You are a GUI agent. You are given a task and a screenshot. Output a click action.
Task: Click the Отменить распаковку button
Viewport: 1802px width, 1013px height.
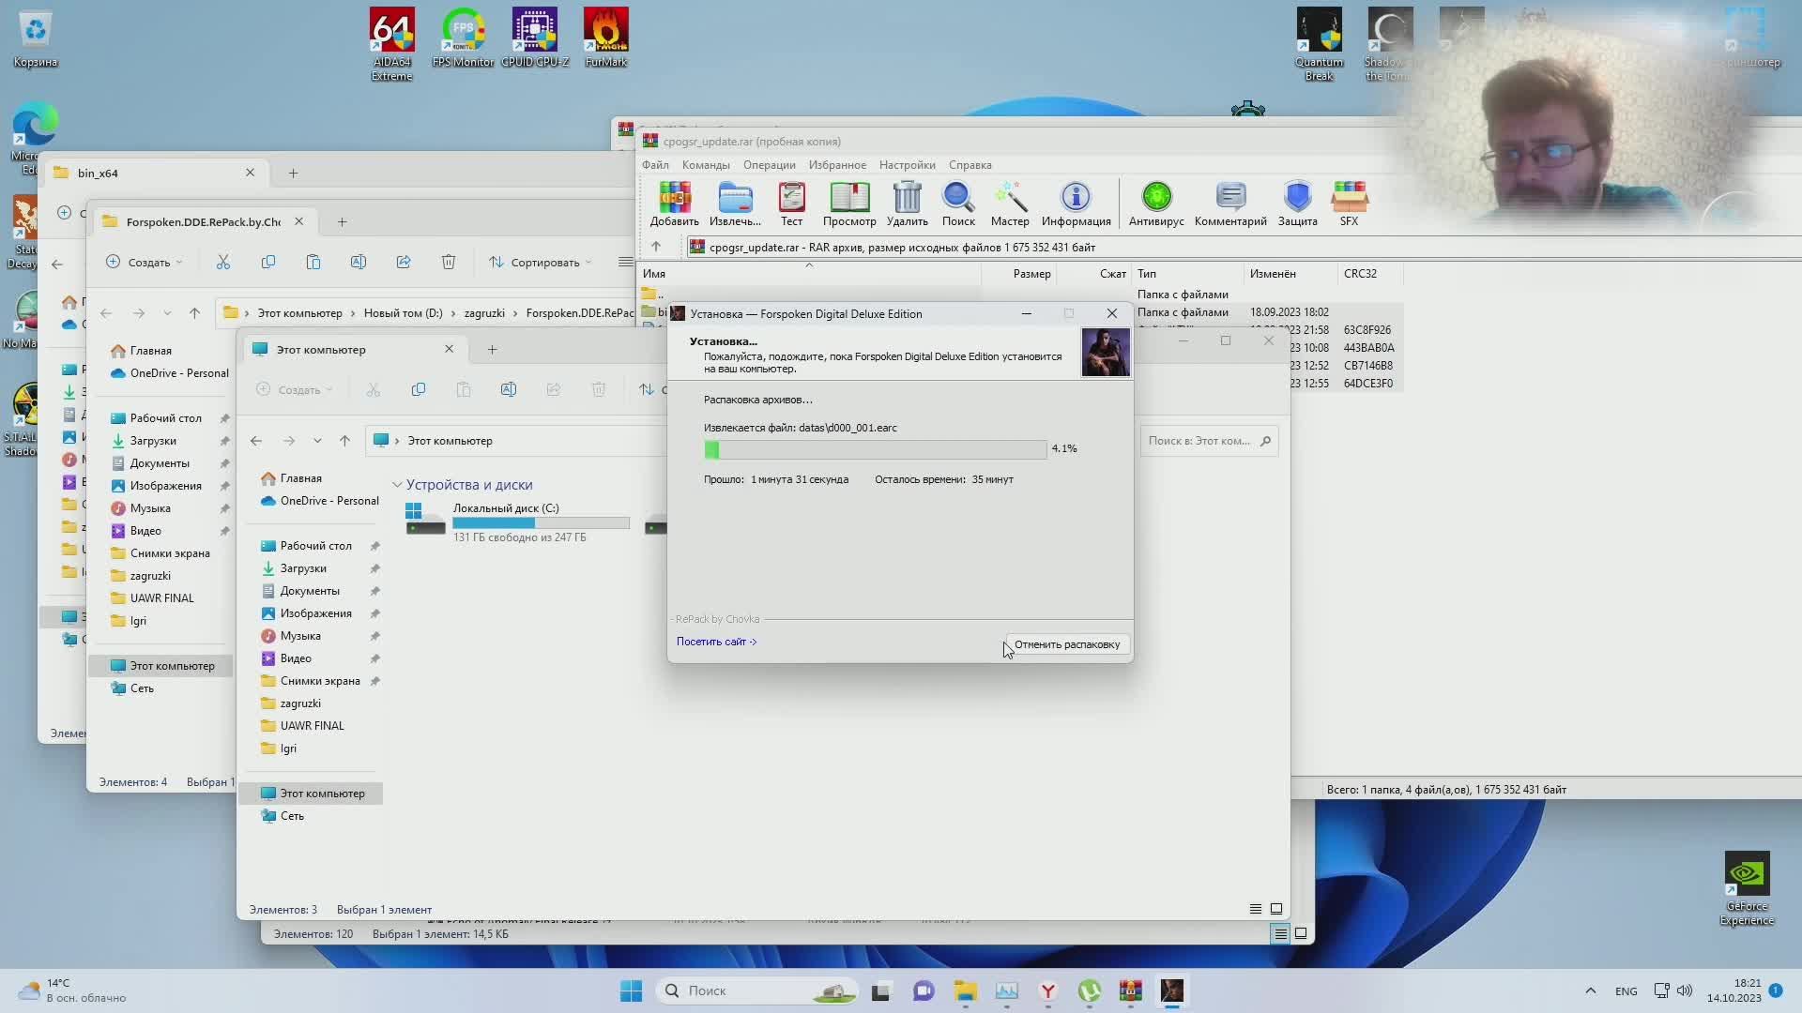pyautogui.click(x=1066, y=644)
